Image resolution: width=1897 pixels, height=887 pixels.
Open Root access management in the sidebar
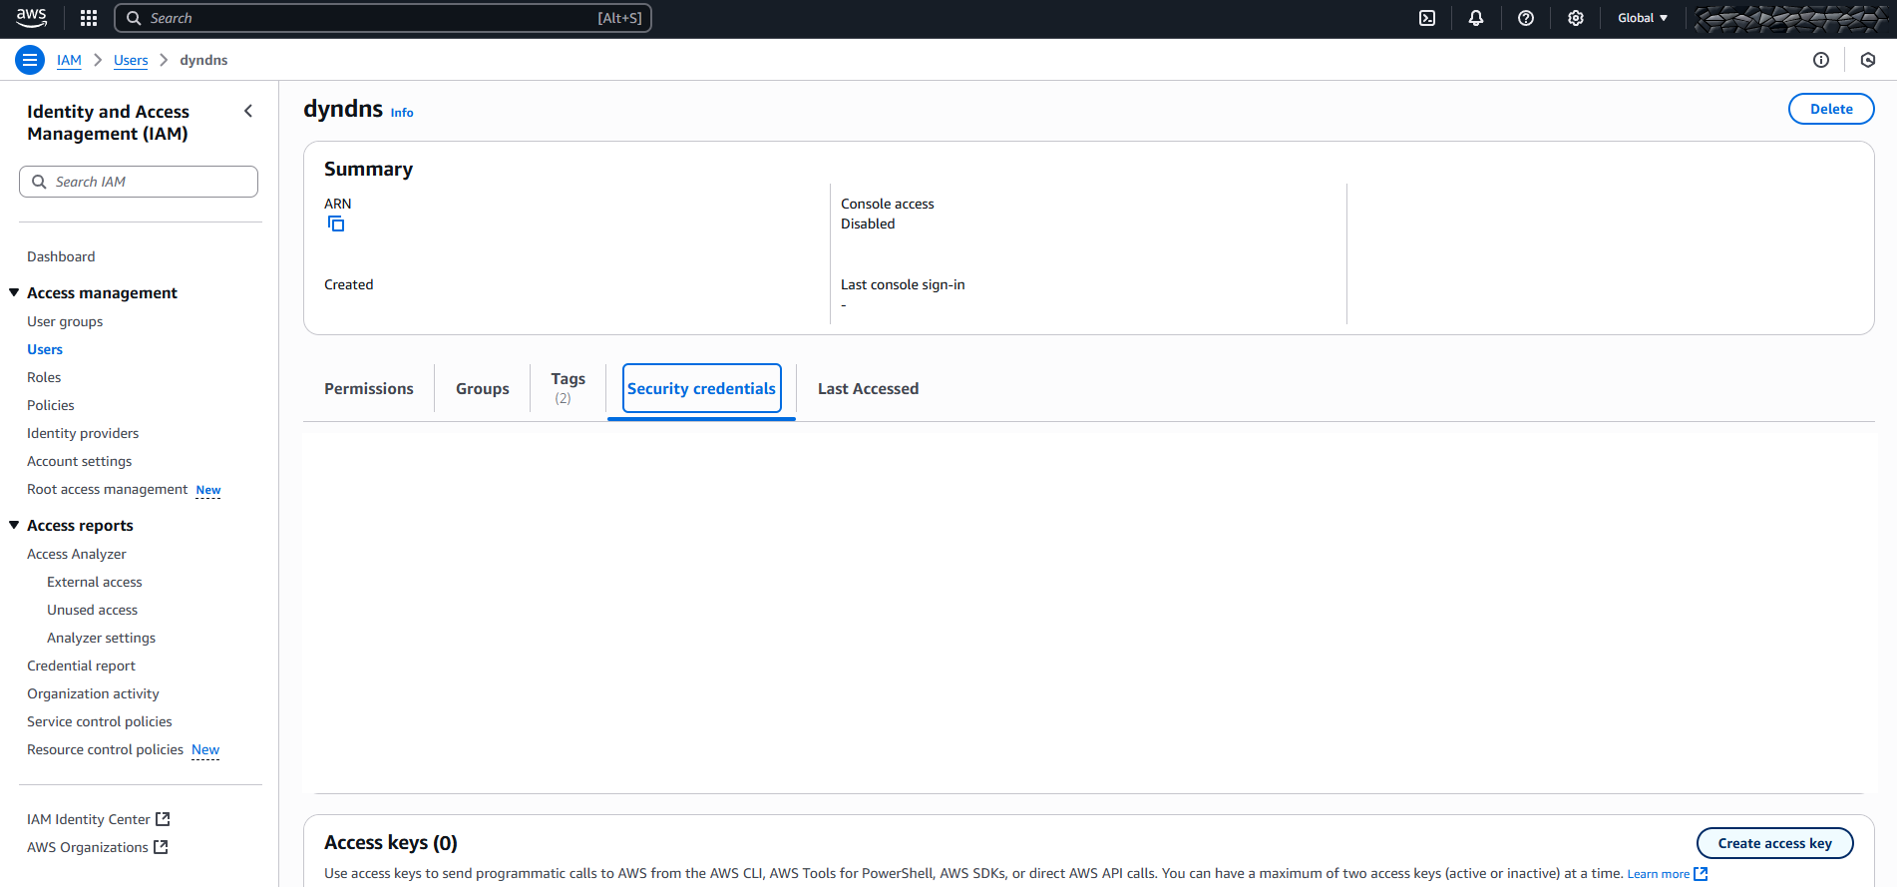[107, 489]
